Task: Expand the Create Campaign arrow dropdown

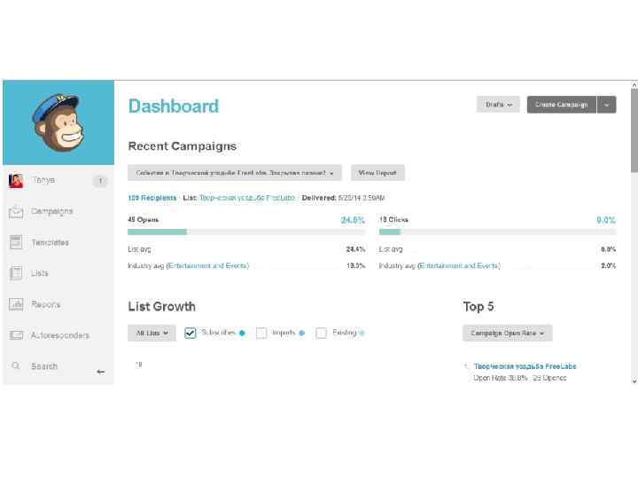Action: coord(607,105)
